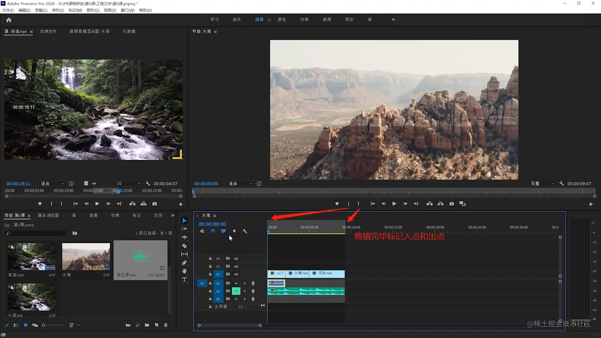Open source monitor playback resolution 1/2 dropdown

pos(128,183)
